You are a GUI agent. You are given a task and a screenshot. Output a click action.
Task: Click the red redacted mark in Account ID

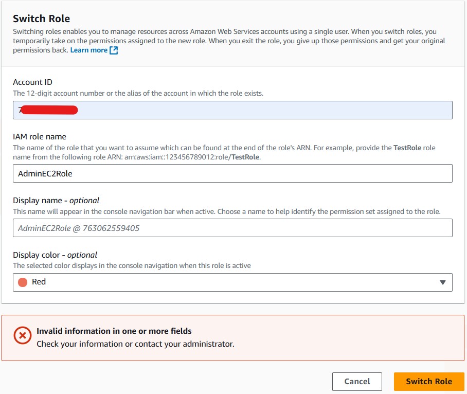coord(50,110)
